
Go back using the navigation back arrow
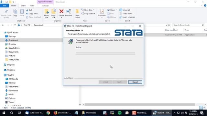pos(3,25)
